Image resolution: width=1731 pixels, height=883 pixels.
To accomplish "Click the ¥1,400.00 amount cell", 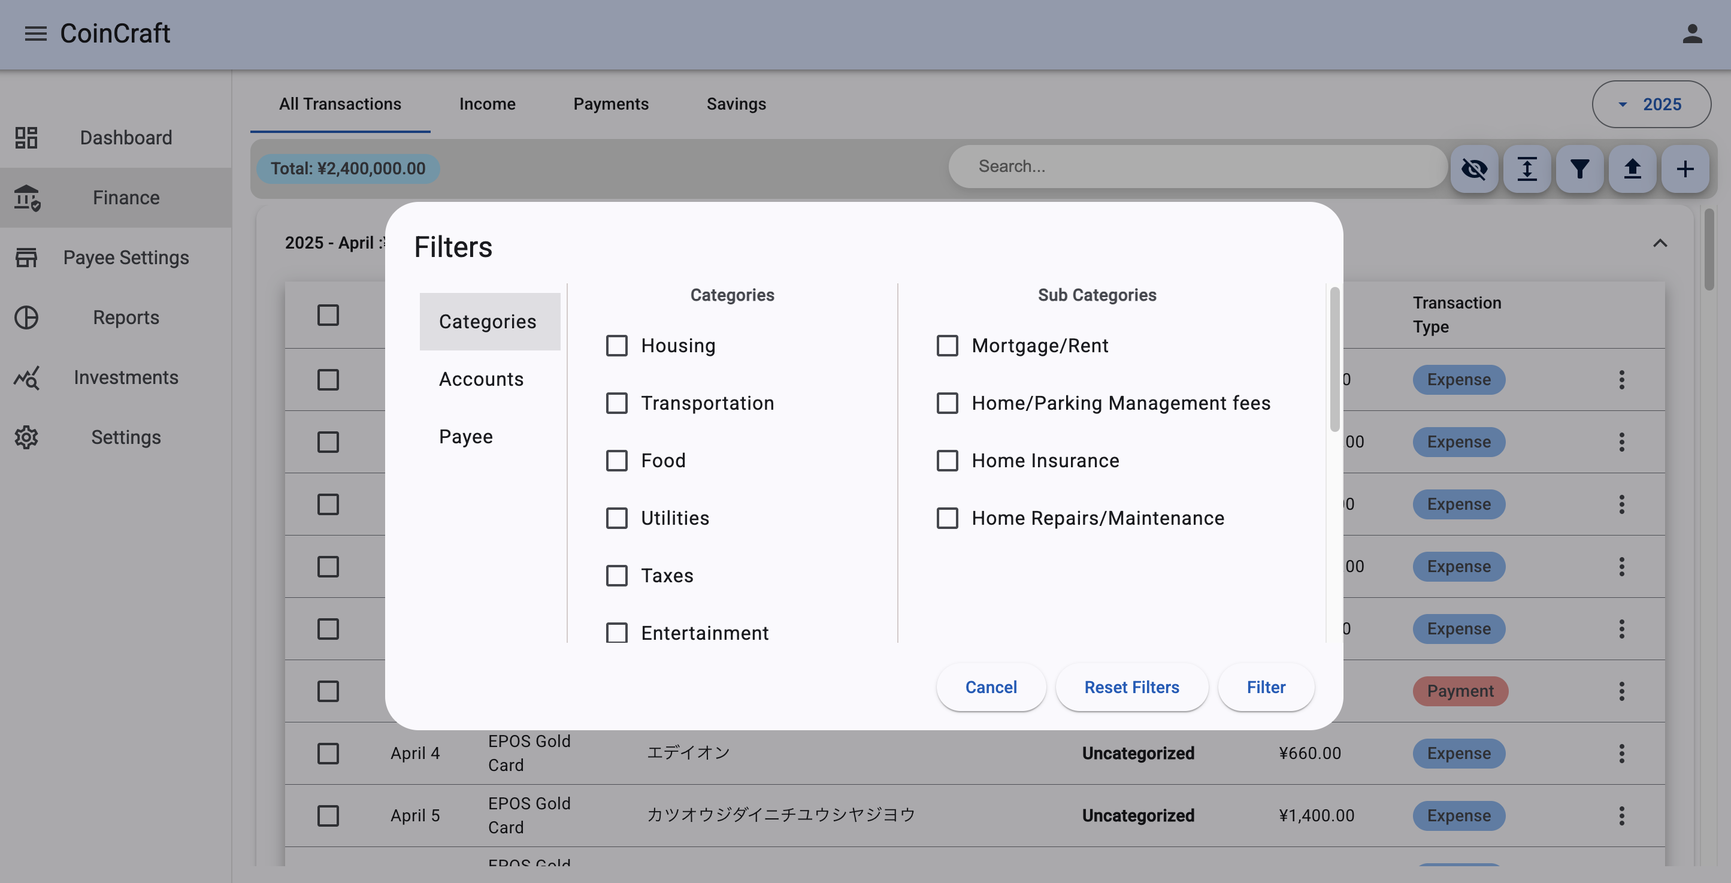I will (1317, 816).
